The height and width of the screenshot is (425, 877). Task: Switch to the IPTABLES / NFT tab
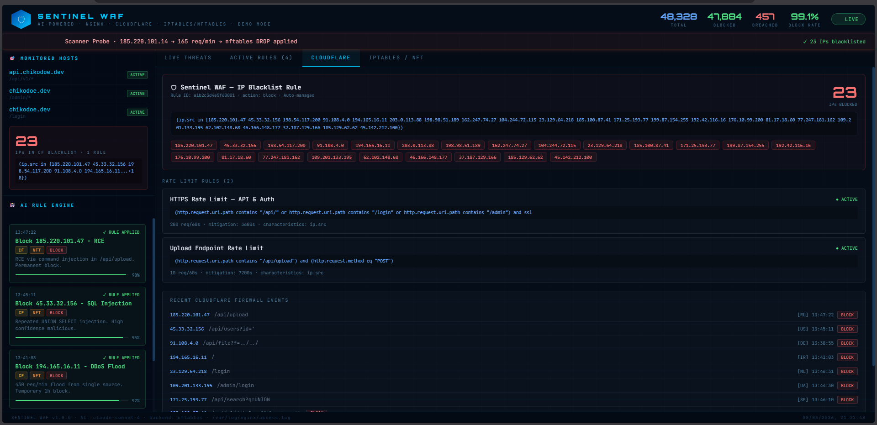point(396,58)
